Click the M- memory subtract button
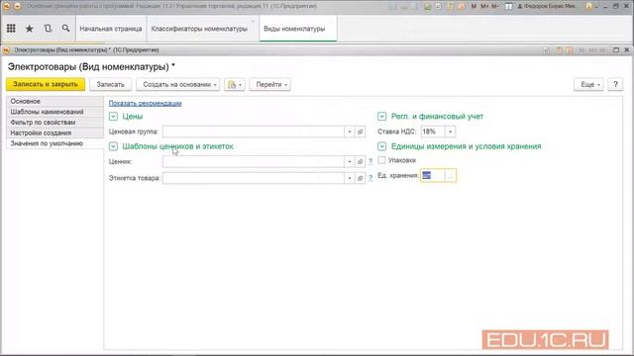 [495, 7]
